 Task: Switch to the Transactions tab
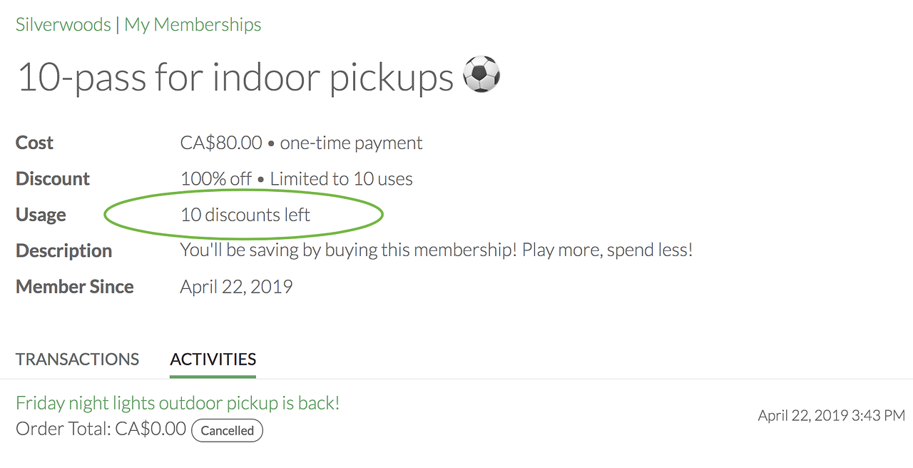pyautogui.click(x=77, y=359)
